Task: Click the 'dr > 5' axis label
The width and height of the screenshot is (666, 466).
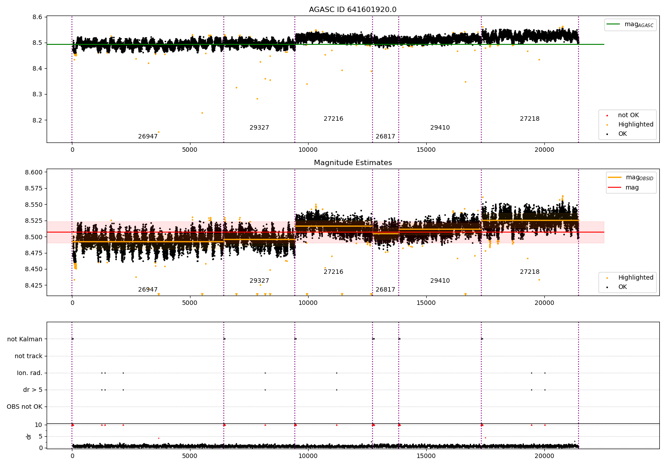Action: (33, 390)
